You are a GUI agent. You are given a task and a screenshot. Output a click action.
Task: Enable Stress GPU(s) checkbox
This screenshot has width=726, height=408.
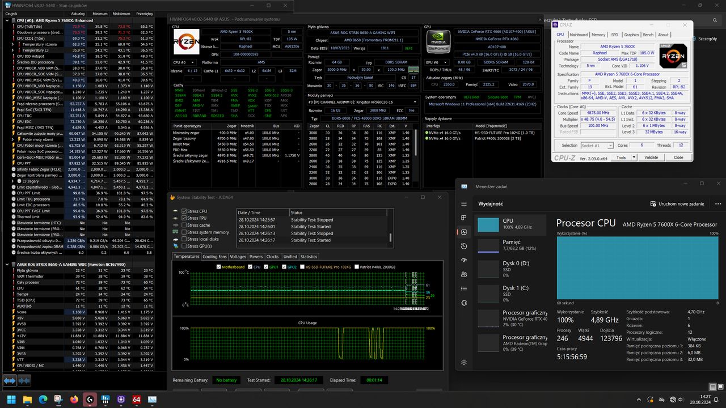coord(184,246)
